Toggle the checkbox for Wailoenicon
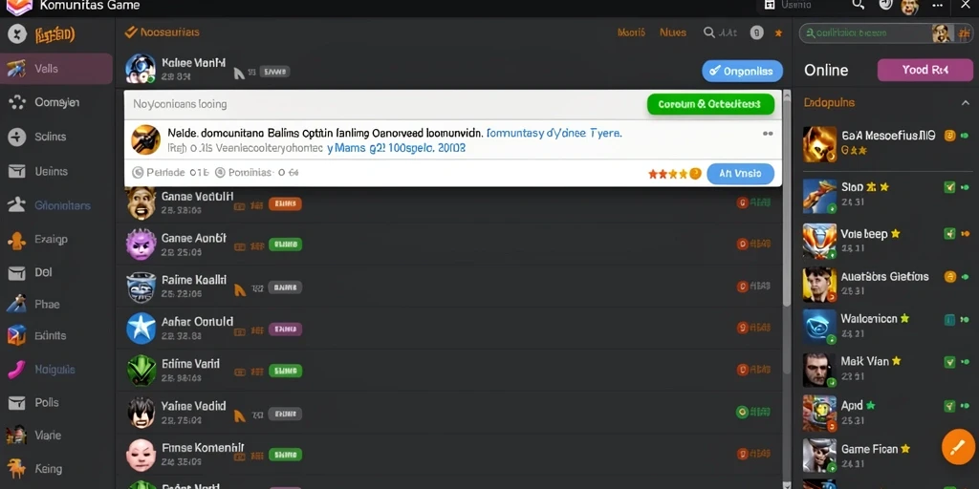Screen dimensions: 979x489 point(949,320)
